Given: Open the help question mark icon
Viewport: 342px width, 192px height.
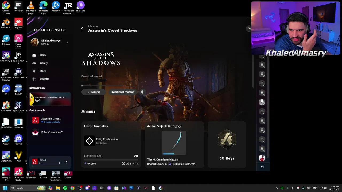Looking at the screenshot, I should [x=249, y=29].
